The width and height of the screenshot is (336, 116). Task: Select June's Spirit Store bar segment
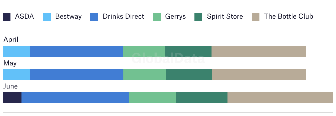pos(202,98)
